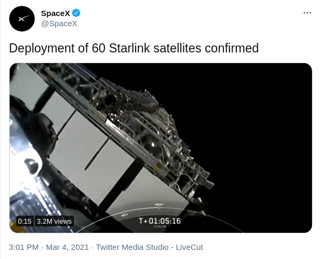This screenshot has width=320, height=259.
Task: Click the DEPLOY marker on the timeline arc
Action: click(159, 206)
